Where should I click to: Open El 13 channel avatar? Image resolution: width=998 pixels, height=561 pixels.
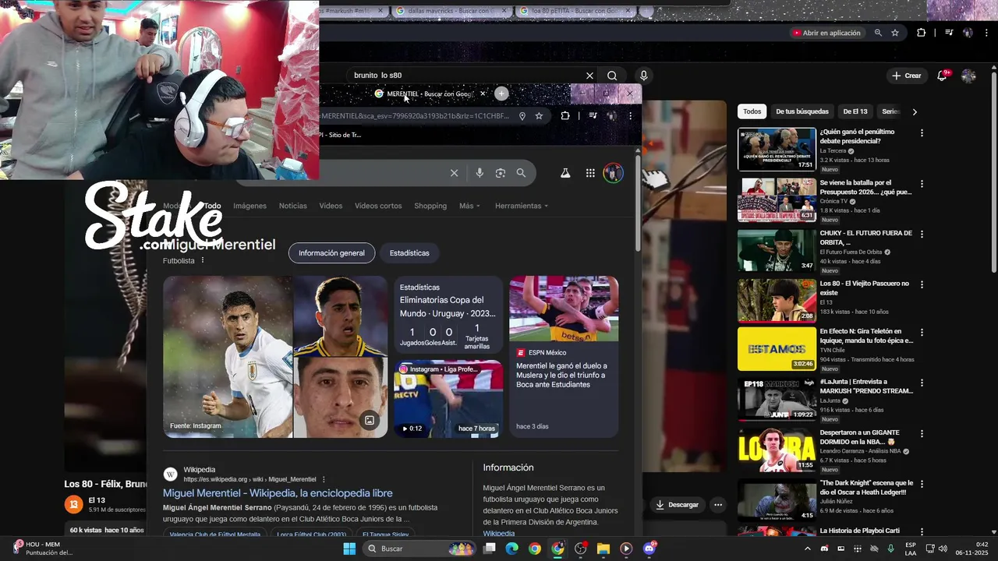pos(73,504)
